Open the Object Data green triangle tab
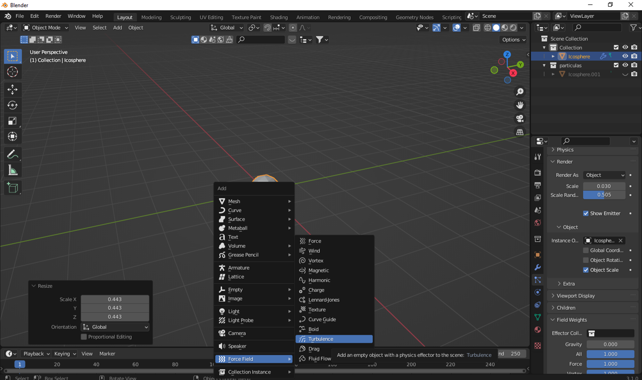 537,317
